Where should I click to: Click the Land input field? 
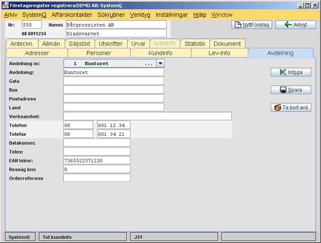[x=113, y=108]
